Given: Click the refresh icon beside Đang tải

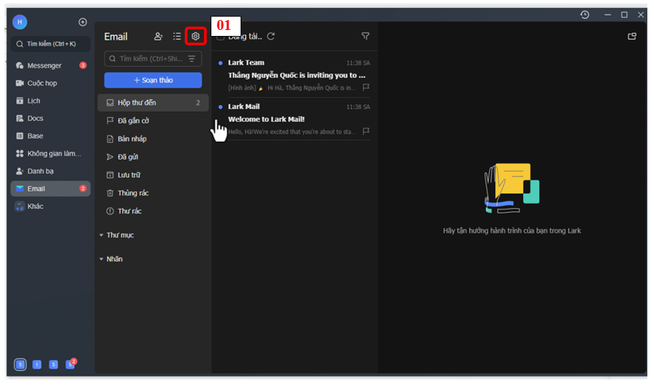Looking at the screenshot, I should pos(271,37).
